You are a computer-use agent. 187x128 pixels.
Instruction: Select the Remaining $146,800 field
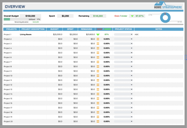point(98,16)
